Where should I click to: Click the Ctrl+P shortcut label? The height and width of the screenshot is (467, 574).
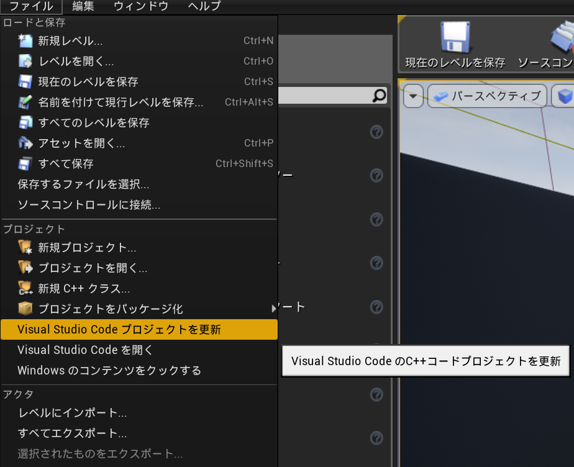click(258, 143)
